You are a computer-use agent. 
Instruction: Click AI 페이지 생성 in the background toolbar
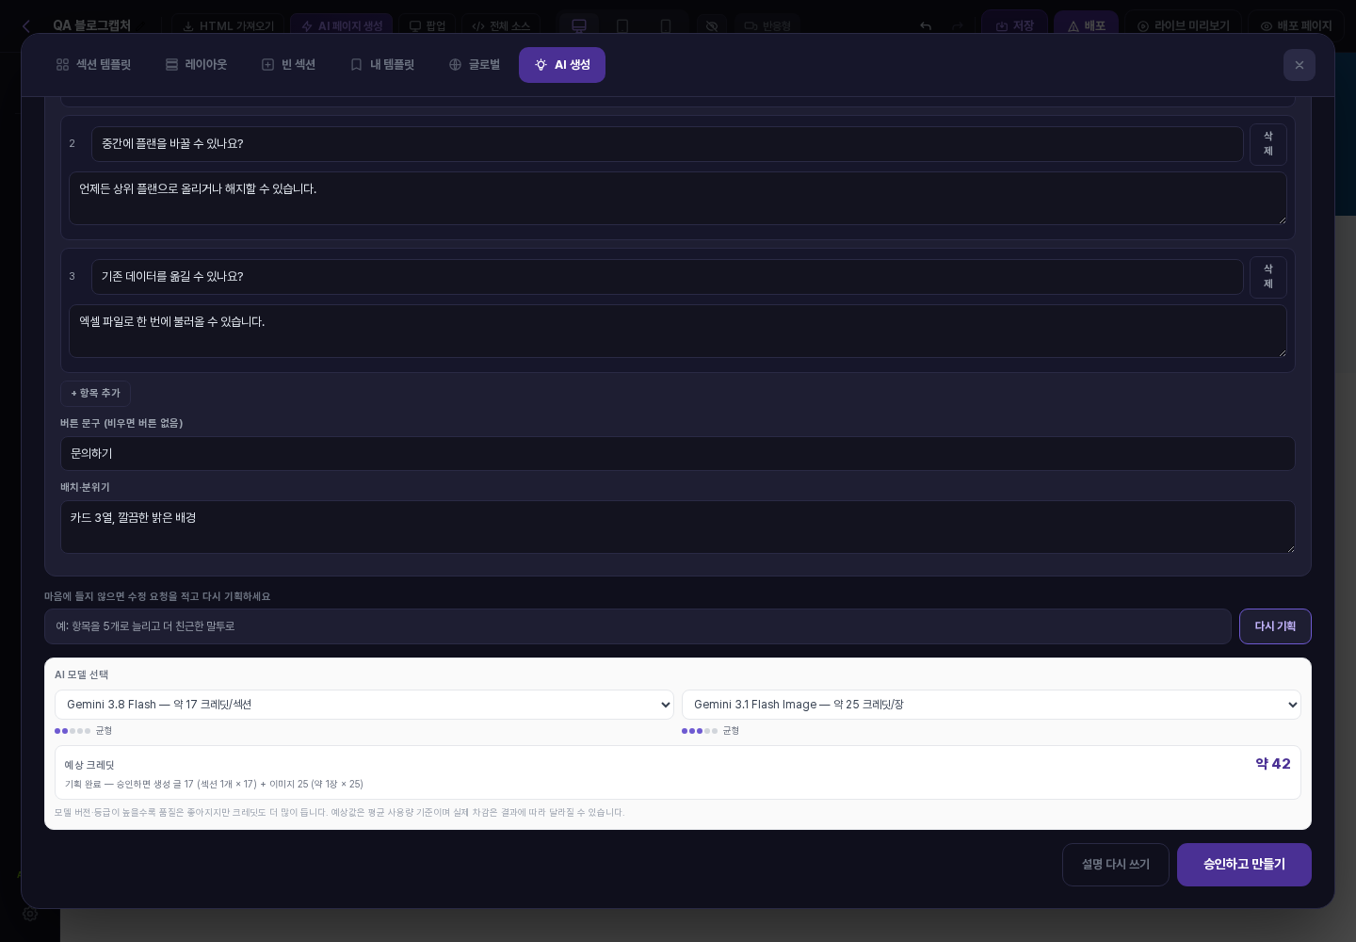click(342, 26)
